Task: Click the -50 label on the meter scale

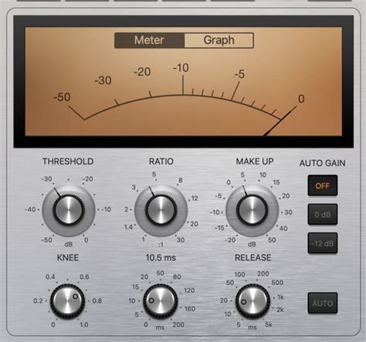Action: click(x=62, y=97)
